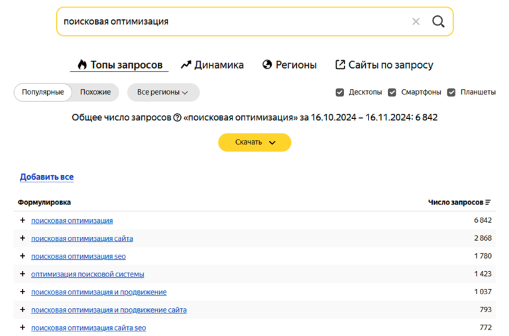Add 'поисковая оптимизация seo' using plus icon
The height and width of the screenshot is (336, 509).
pos(23,256)
